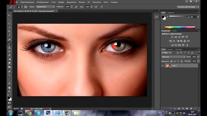
Task: Toggle tablet pressure controls size
Action: click(x=102, y=7)
